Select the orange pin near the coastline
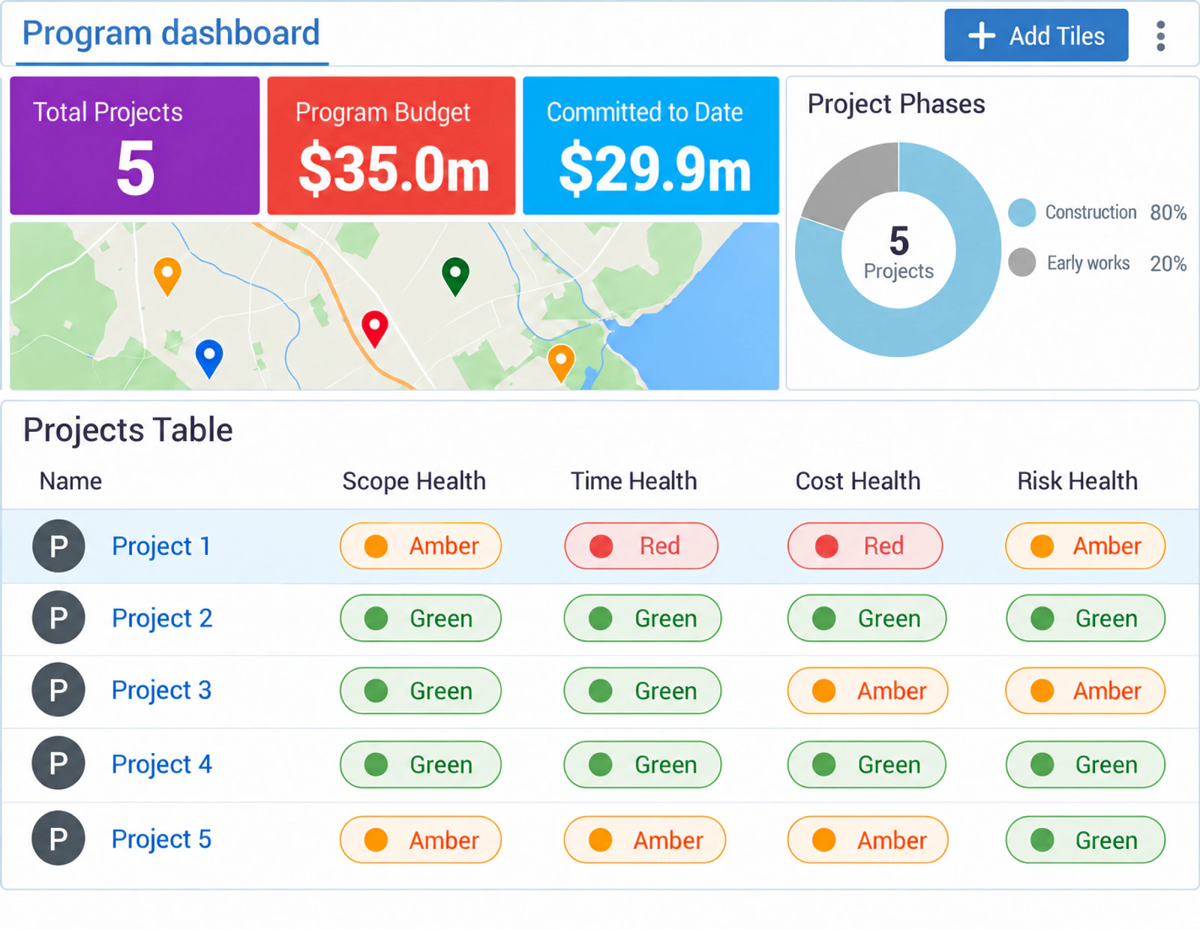The height and width of the screenshot is (930, 1200). [x=561, y=363]
